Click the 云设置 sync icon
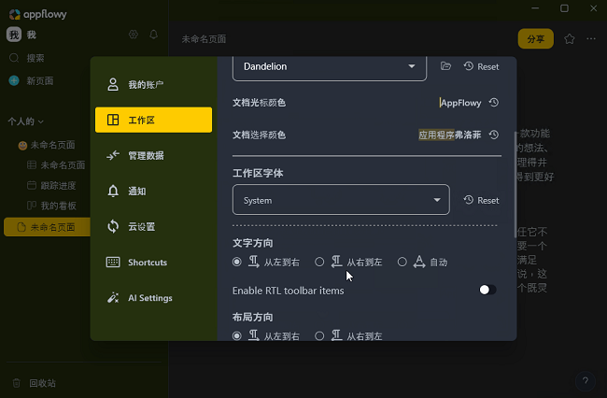This screenshot has width=607, height=398. tap(113, 226)
